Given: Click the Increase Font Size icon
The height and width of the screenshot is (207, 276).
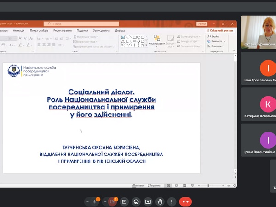Looking at the screenshot, I should pyautogui.click(x=20, y=38).
